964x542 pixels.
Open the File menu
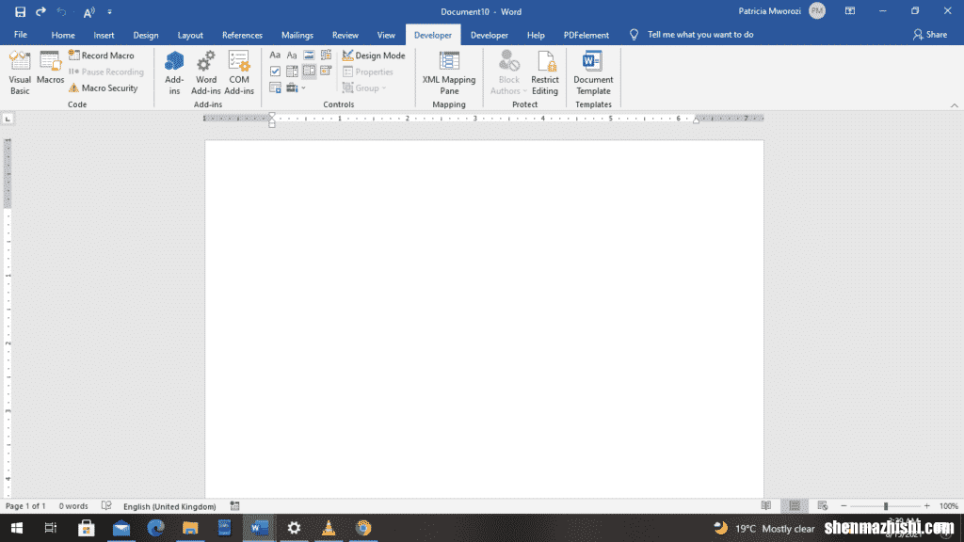(x=21, y=35)
